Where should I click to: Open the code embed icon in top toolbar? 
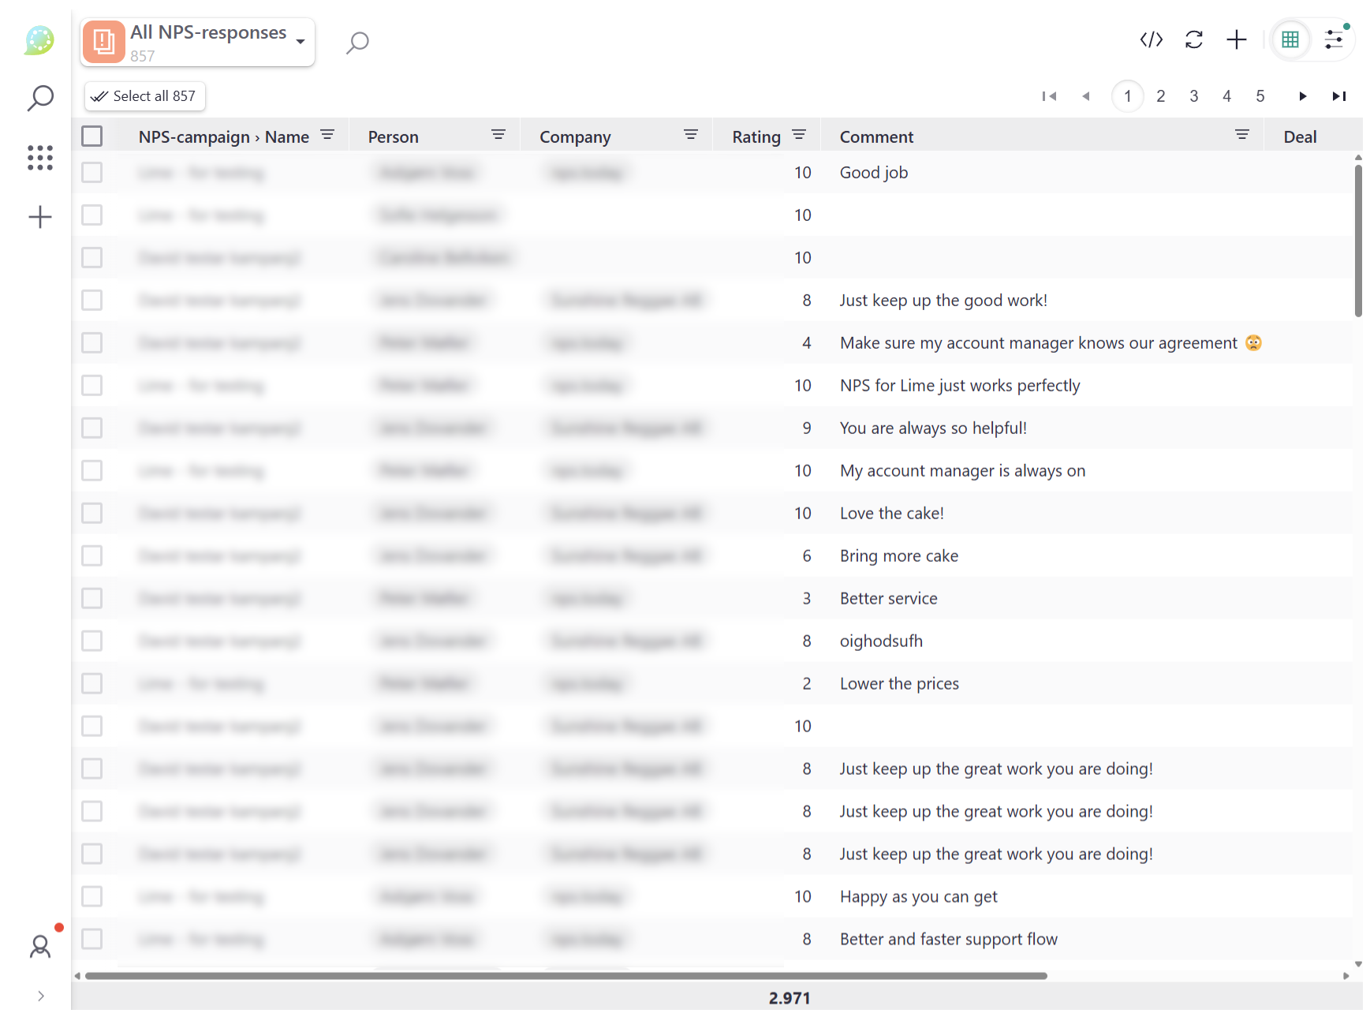point(1151,39)
